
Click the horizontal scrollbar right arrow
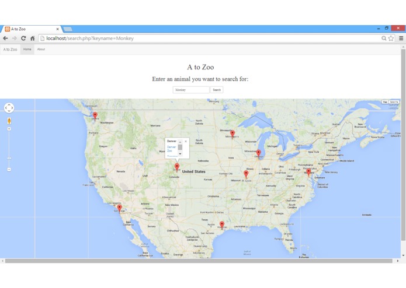coord(398,261)
